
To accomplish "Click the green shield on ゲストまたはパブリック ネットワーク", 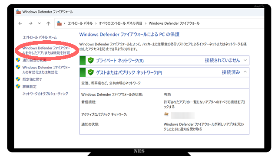I will [91, 72].
